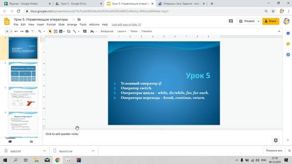Open the Tasks side panel icon
The image size is (292, 164).
click(288, 55)
